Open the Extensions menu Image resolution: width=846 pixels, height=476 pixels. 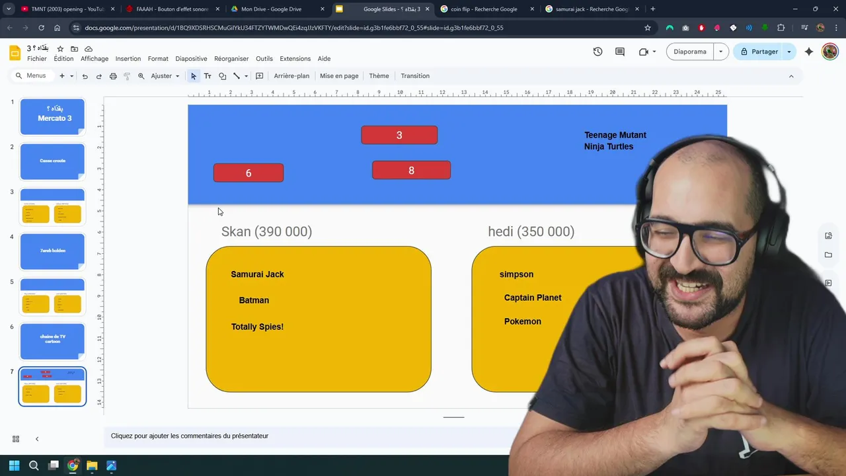pyautogui.click(x=295, y=59)
